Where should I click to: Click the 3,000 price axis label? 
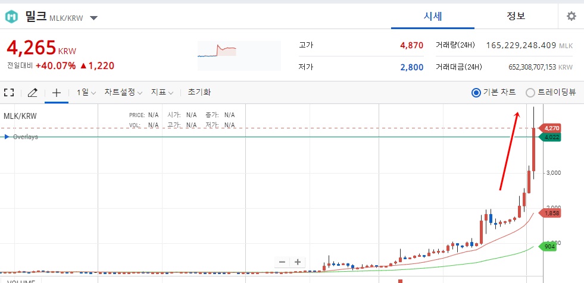click(554, 173)
